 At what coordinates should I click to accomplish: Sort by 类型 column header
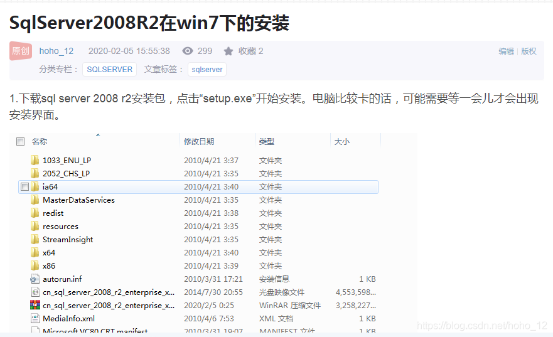pos(267,142)
